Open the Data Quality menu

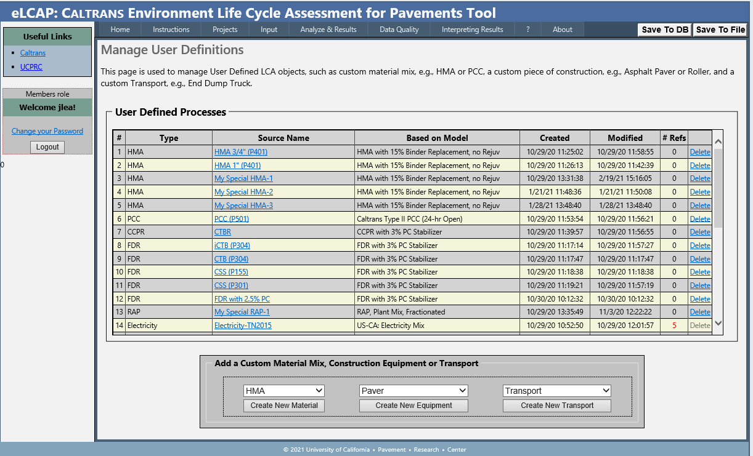399,30
